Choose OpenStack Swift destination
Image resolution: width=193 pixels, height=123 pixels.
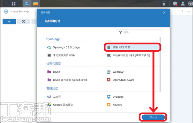pos(123,80)
